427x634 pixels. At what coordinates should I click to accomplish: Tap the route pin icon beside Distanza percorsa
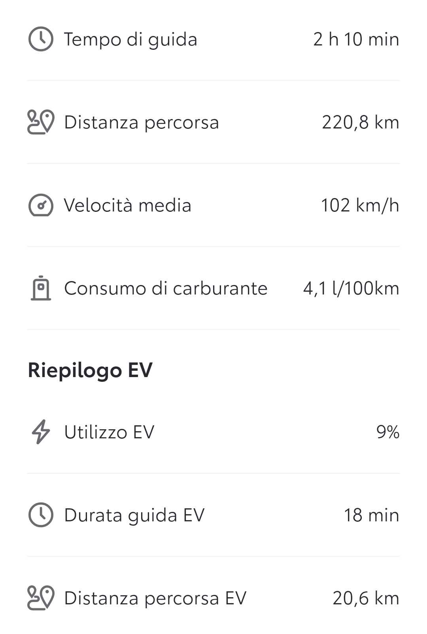coord(41,122)
